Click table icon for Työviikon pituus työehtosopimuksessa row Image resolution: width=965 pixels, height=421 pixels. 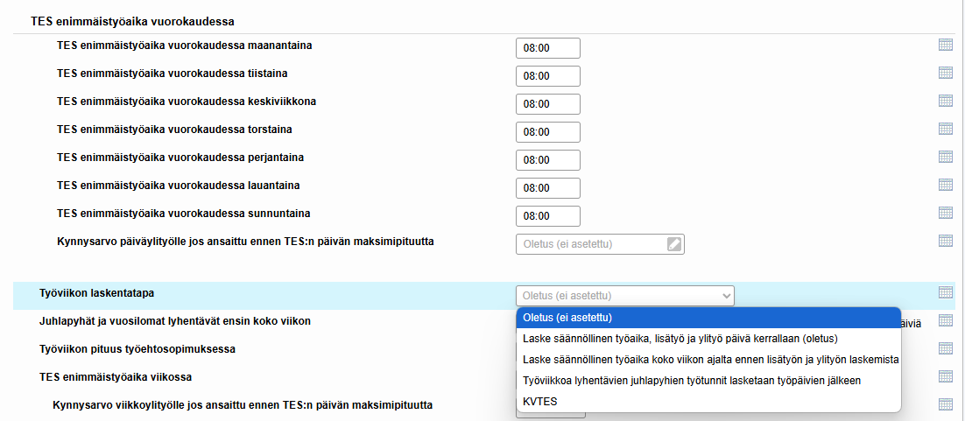[946, 348]
